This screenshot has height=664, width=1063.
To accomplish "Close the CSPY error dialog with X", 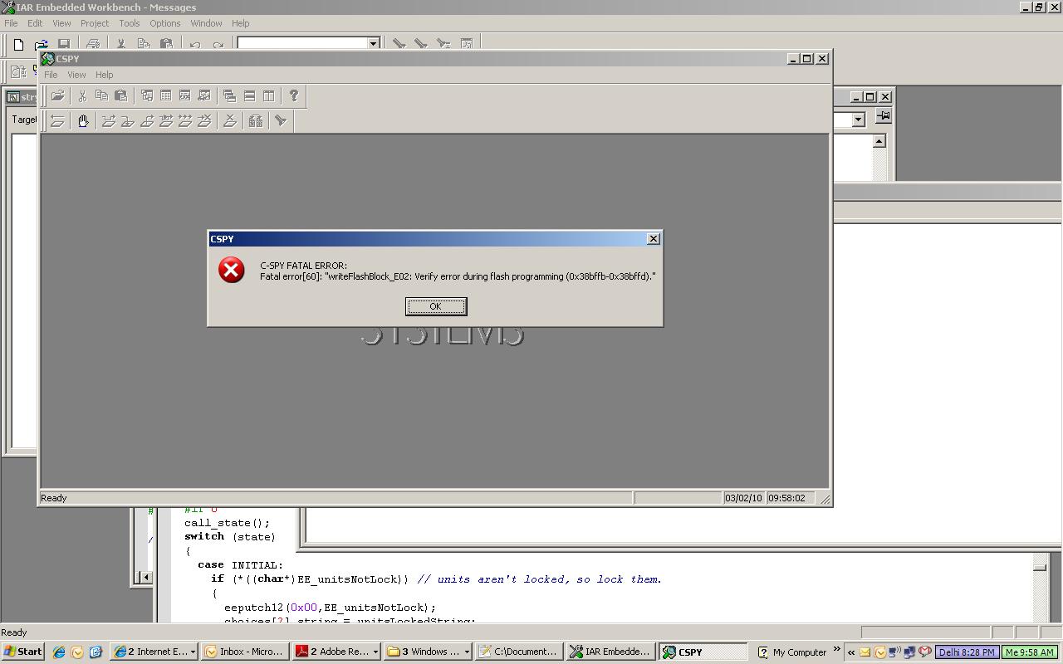I will [654, 239].
